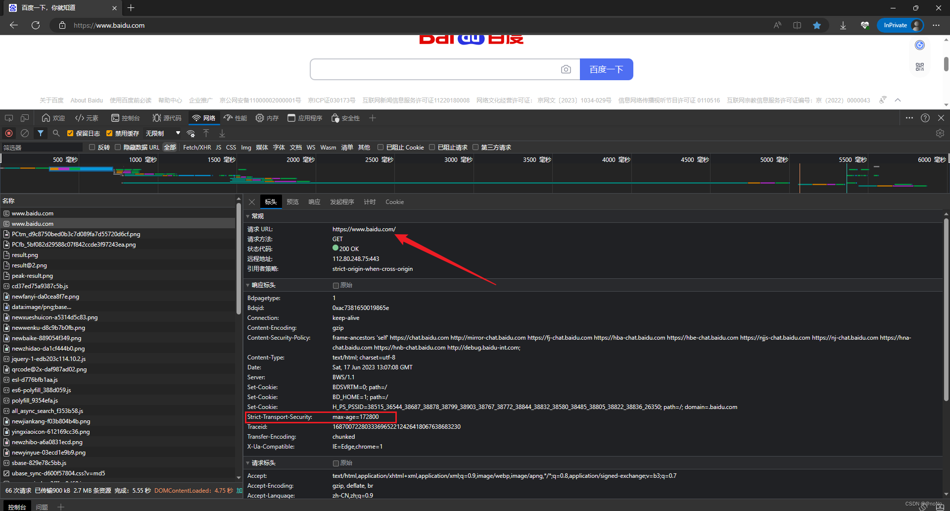
Task: Open the Cookie request tab
Action: coord(394,202)
